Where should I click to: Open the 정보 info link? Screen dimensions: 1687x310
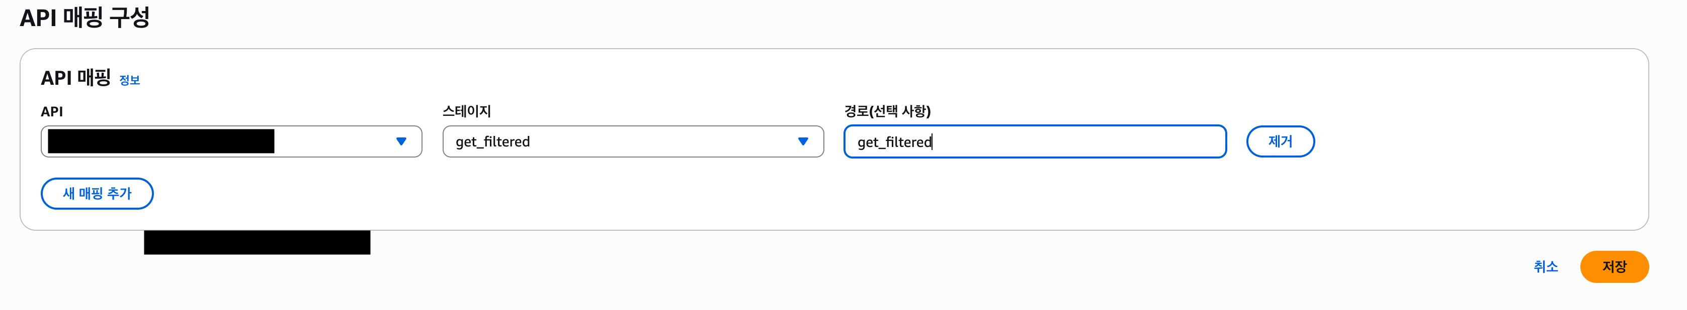129,80
